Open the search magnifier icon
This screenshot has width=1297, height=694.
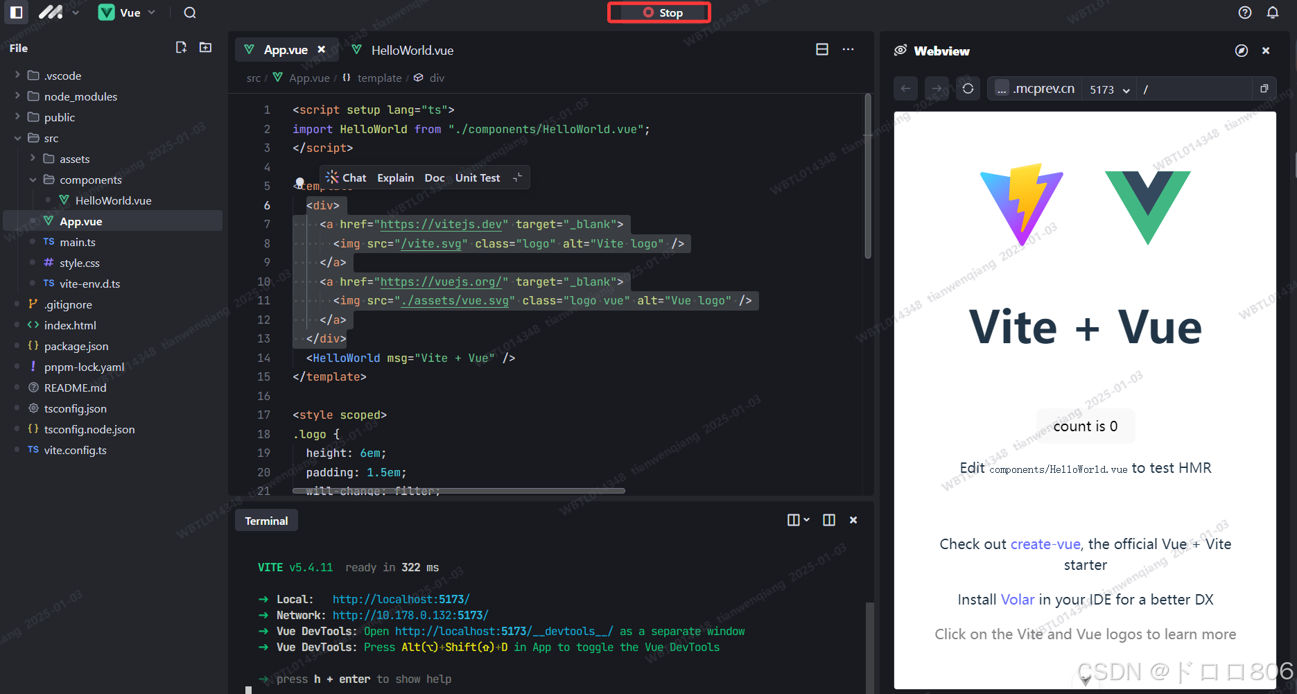click(x=190, y=12)
